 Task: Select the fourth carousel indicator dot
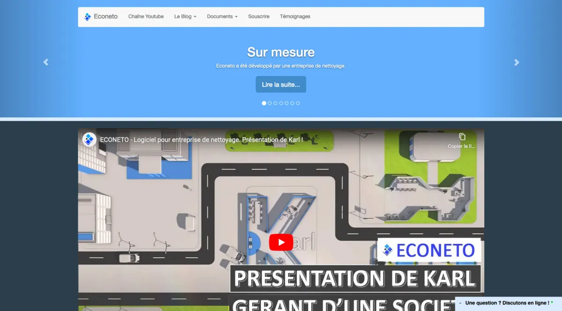click(x=281, y=103)
